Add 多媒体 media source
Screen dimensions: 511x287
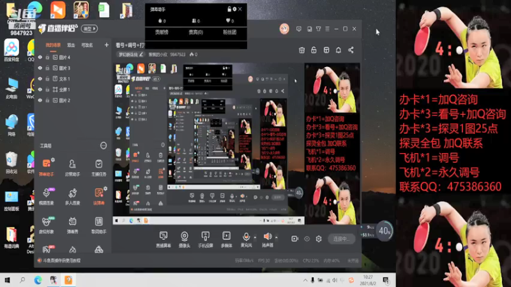tap(227, 239)
